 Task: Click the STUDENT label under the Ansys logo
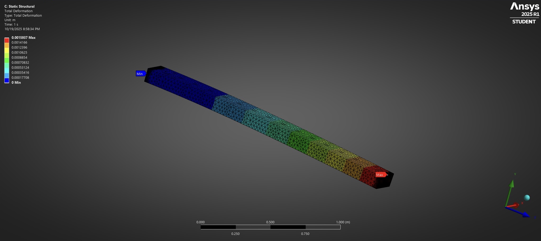tap(524, 22)
